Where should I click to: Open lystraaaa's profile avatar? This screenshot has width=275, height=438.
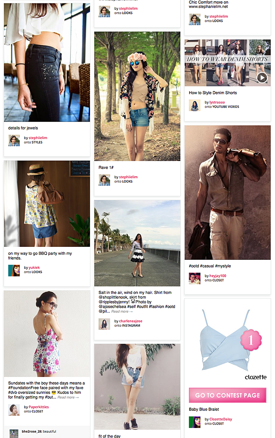point(195,105)
